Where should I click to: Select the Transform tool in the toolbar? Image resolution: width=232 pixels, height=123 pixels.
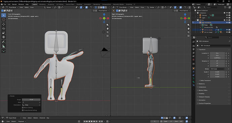coord(4,37)
